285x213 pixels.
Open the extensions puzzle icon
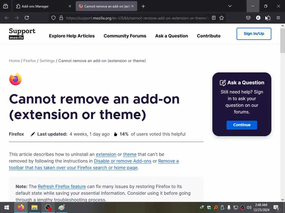[x=268, y=18]
